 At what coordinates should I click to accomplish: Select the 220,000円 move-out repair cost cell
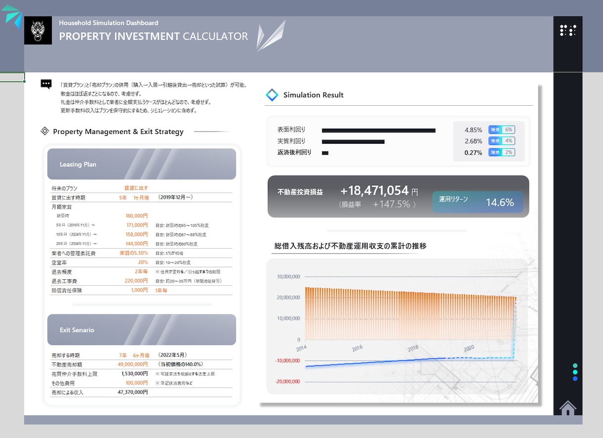pyautogui.click(x=137, y=281)
